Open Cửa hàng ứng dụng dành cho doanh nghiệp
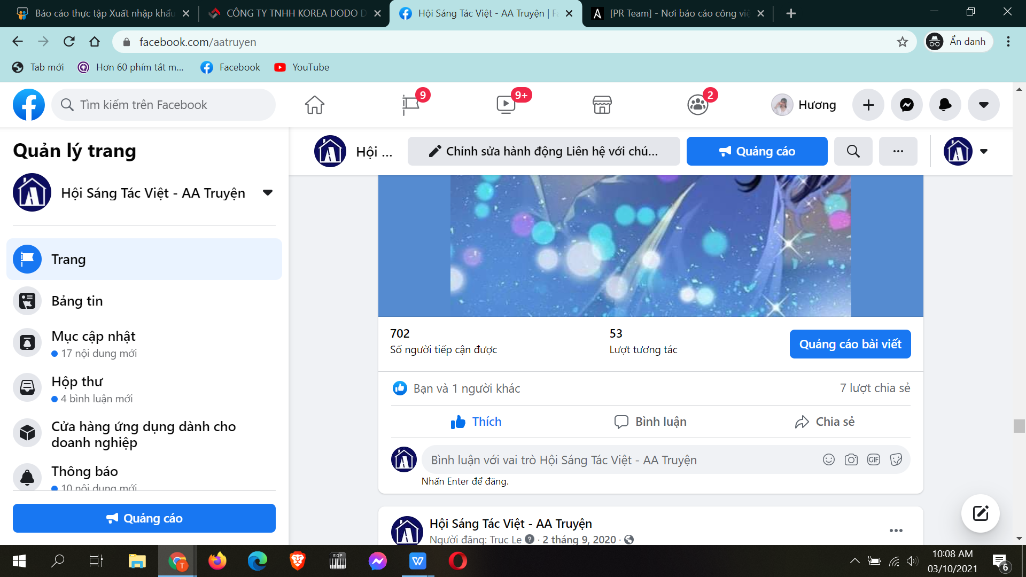Image resolution: width=1026 pixels, height=577 pixels. tap(144, 434)
